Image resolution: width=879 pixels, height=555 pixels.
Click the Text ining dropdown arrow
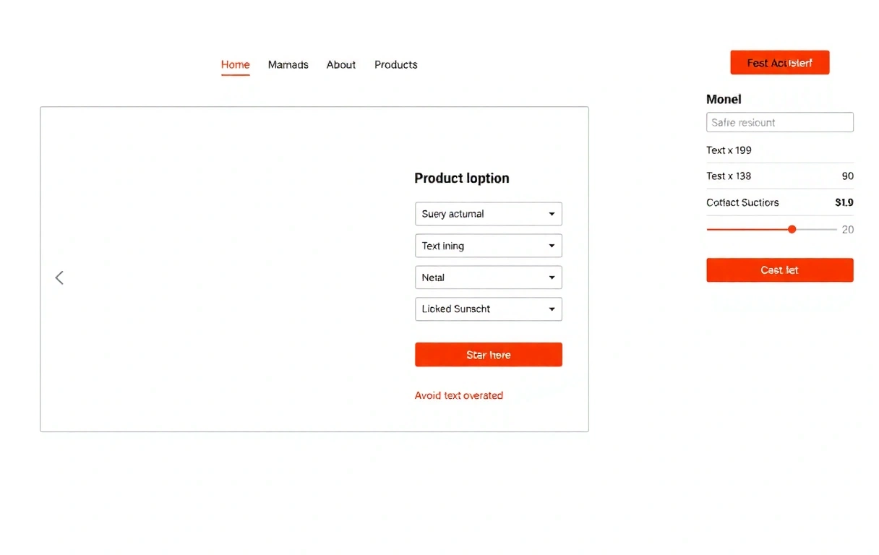click(552, 246)
